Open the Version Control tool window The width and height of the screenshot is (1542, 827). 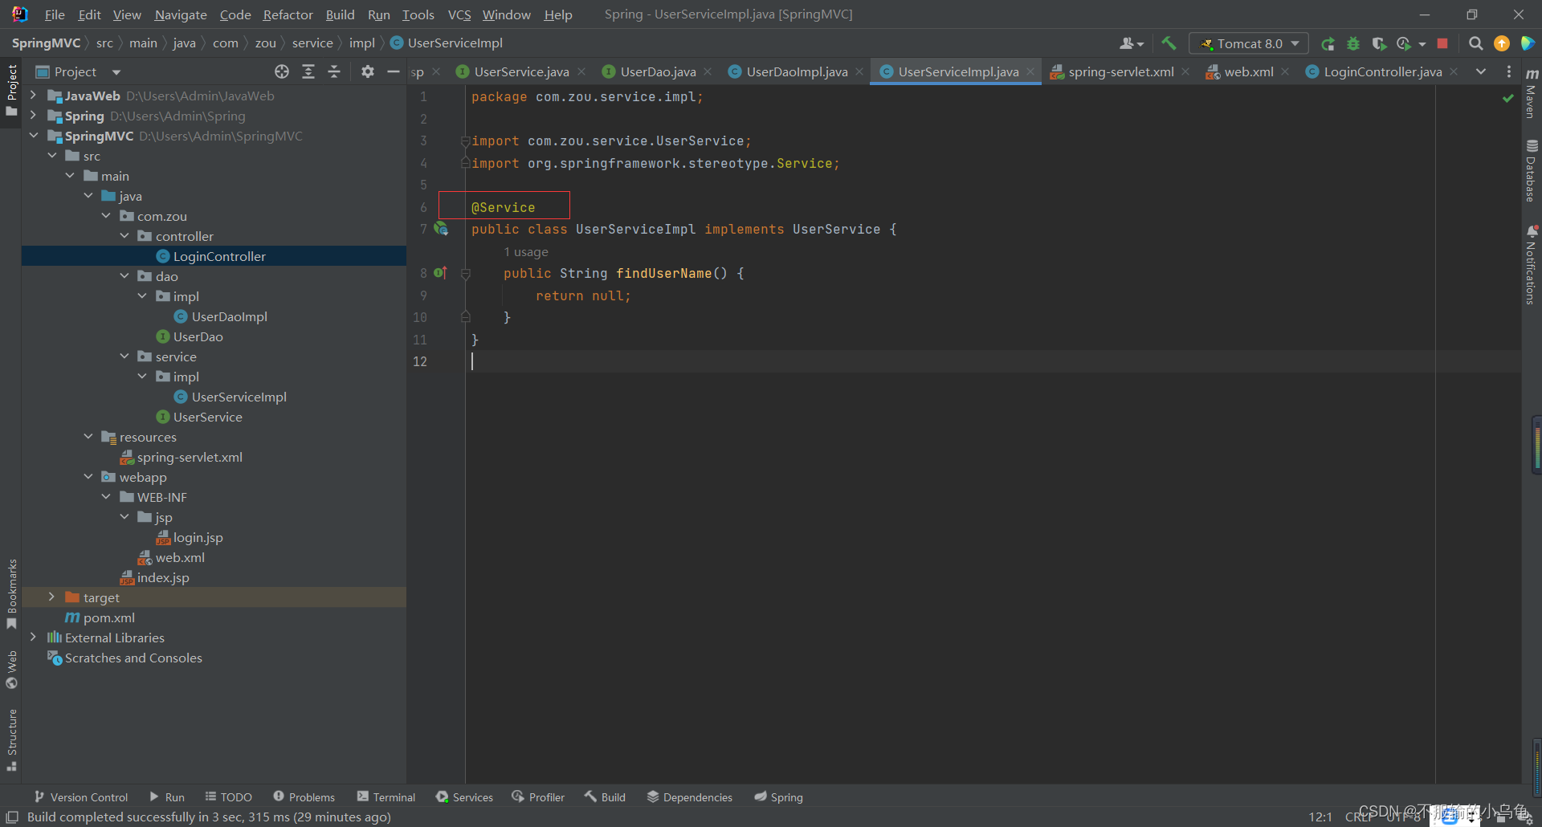pos(81,797)
